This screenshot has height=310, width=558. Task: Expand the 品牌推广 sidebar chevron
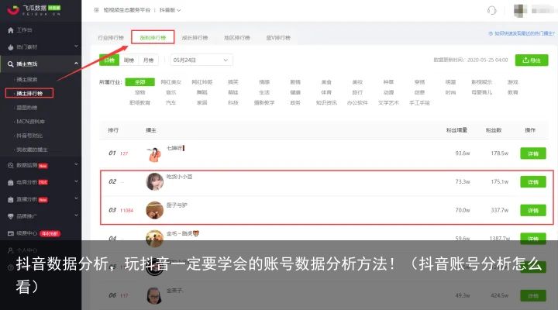click(76, 215)
